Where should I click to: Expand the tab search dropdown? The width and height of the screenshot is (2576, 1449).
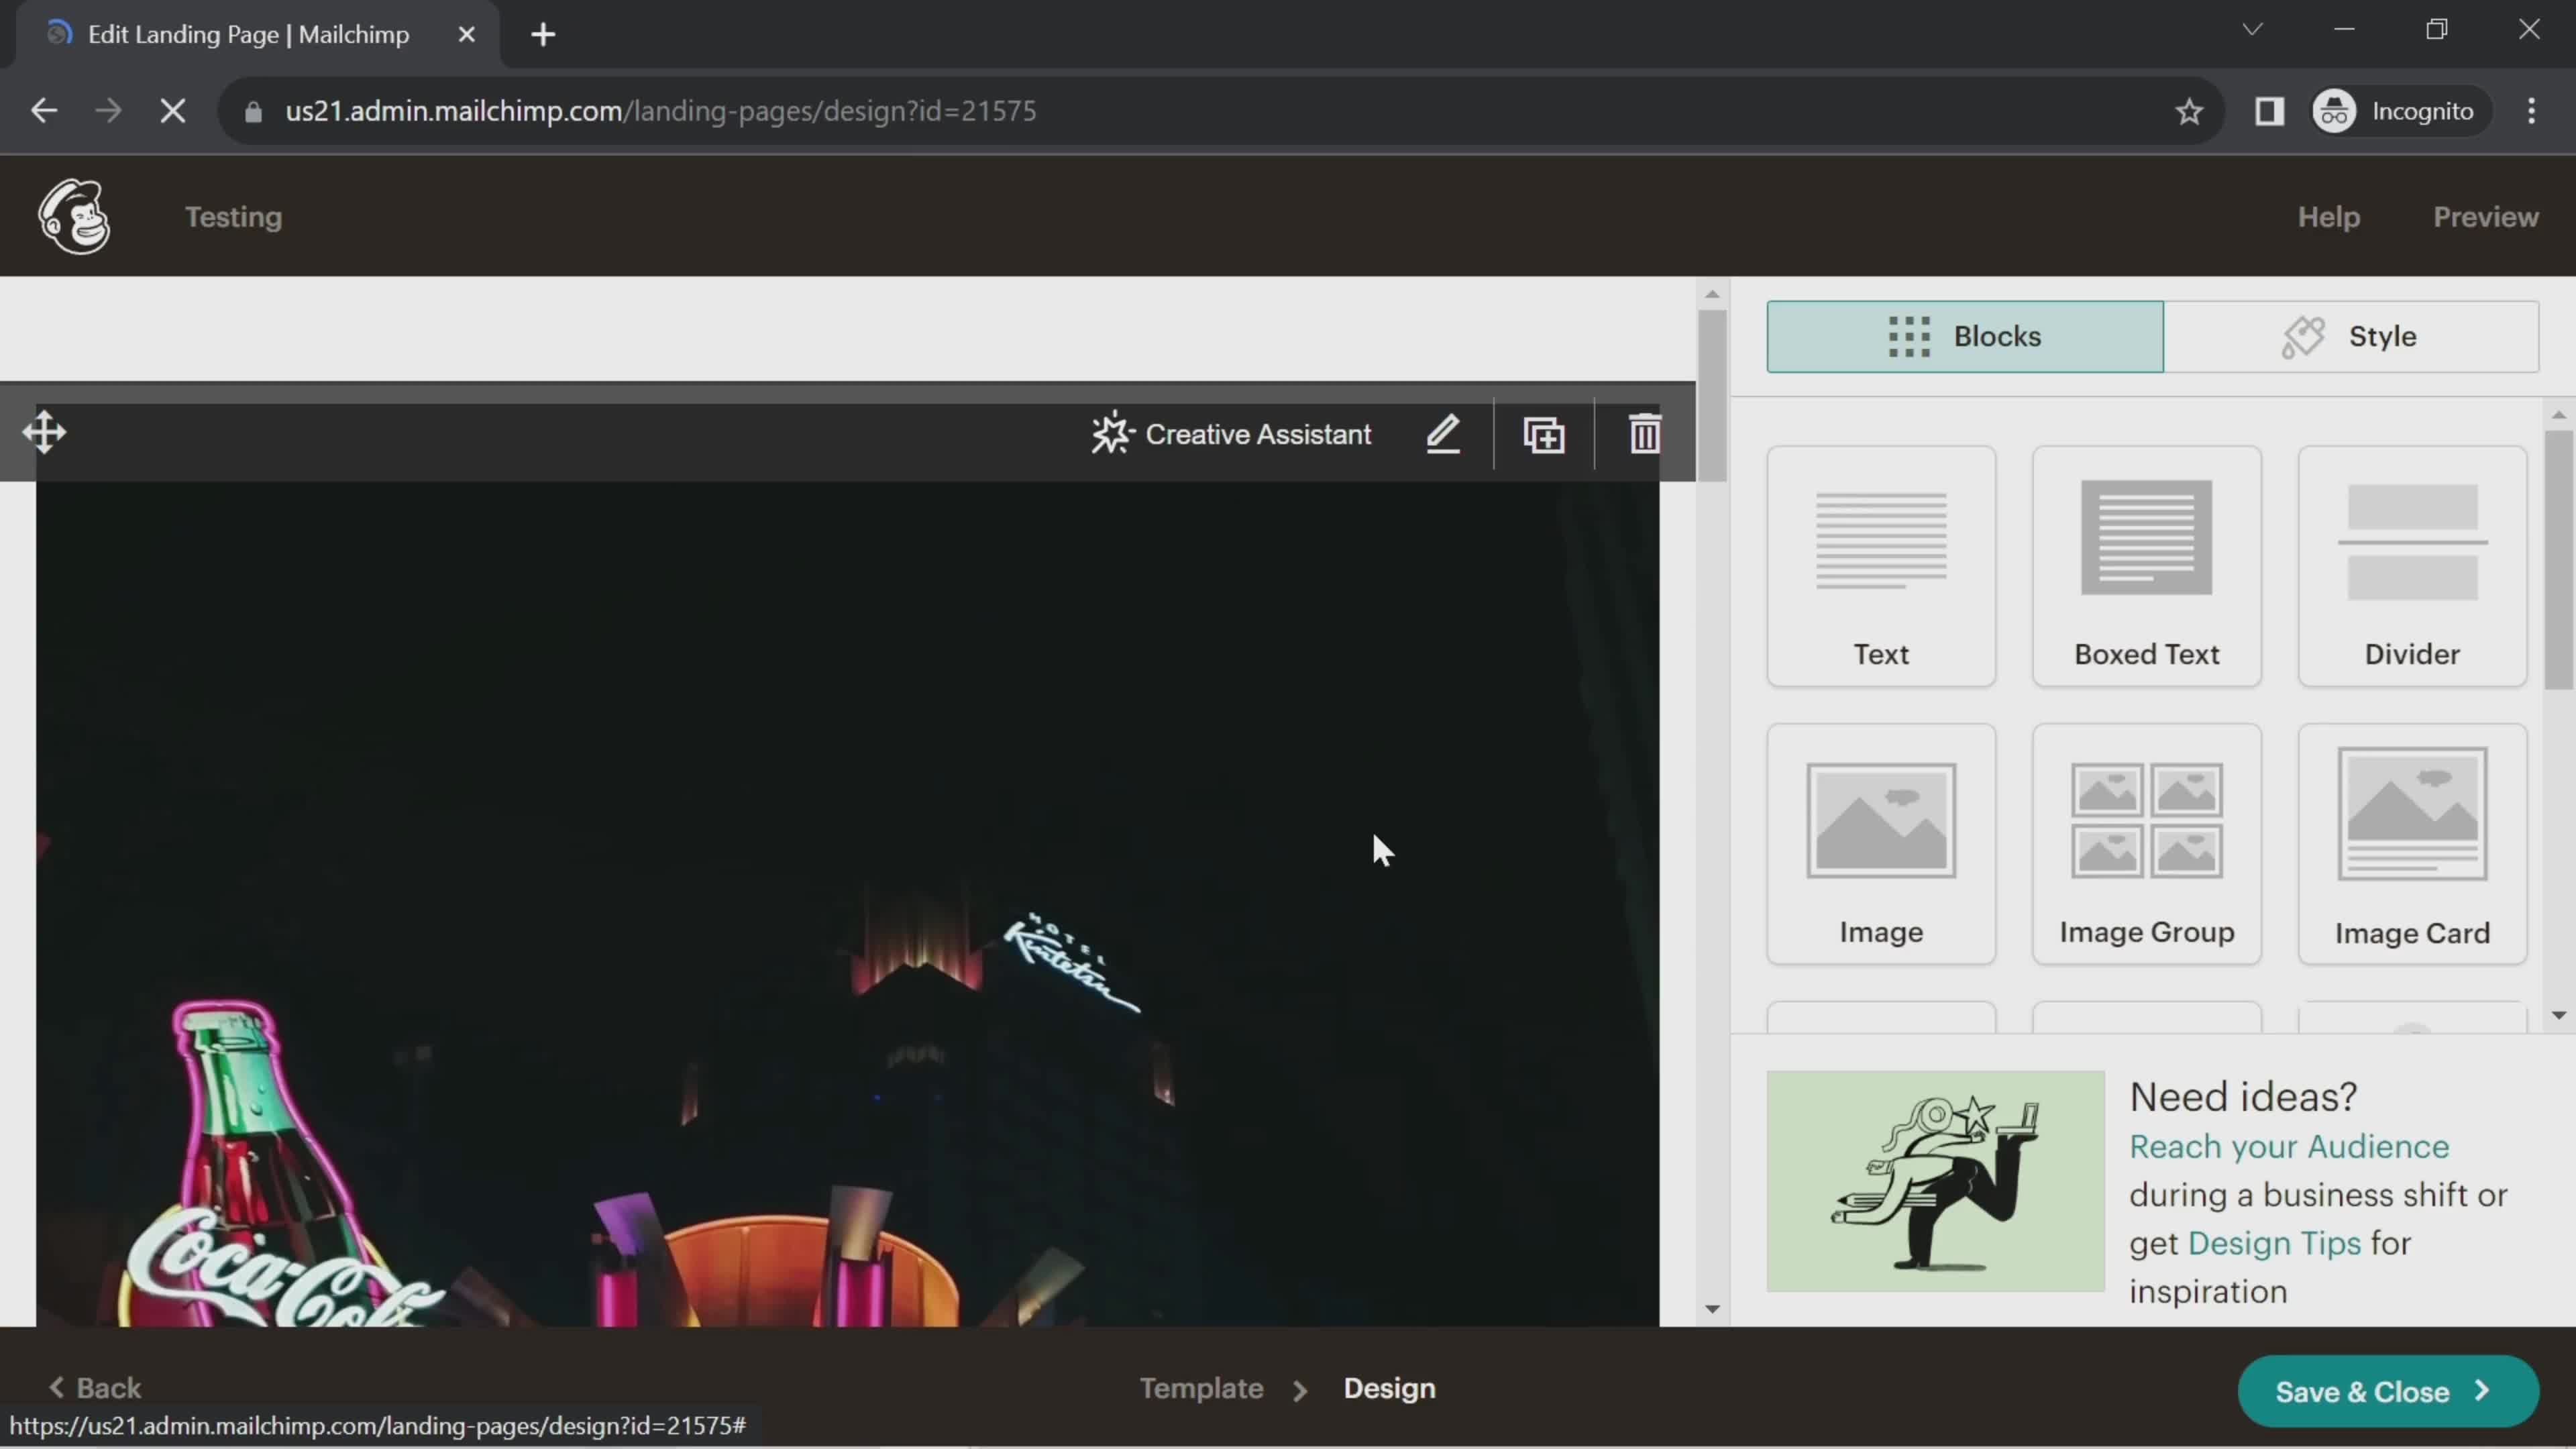[x=2252, y=29]
